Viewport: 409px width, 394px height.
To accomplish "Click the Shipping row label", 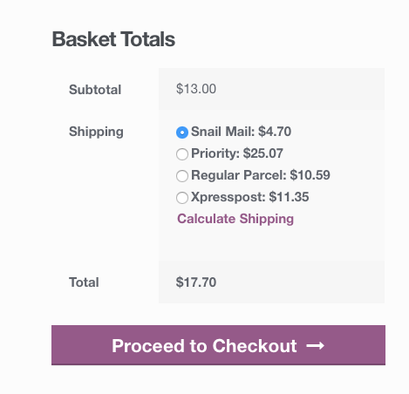I will 96,132.
